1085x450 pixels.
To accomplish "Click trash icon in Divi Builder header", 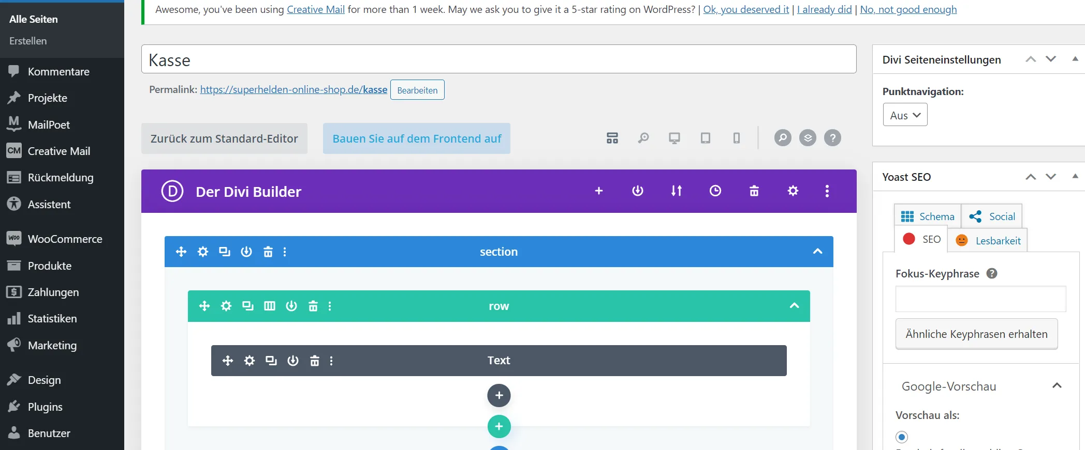I will click(x=754, y=191).
